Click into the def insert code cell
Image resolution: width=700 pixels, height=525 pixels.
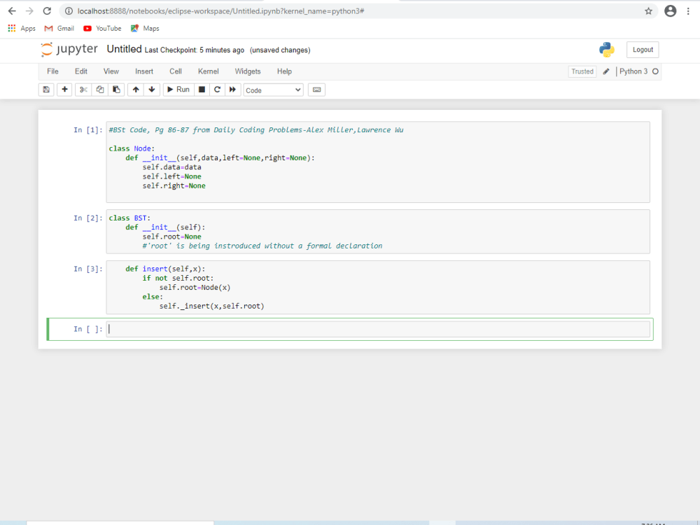378,288
